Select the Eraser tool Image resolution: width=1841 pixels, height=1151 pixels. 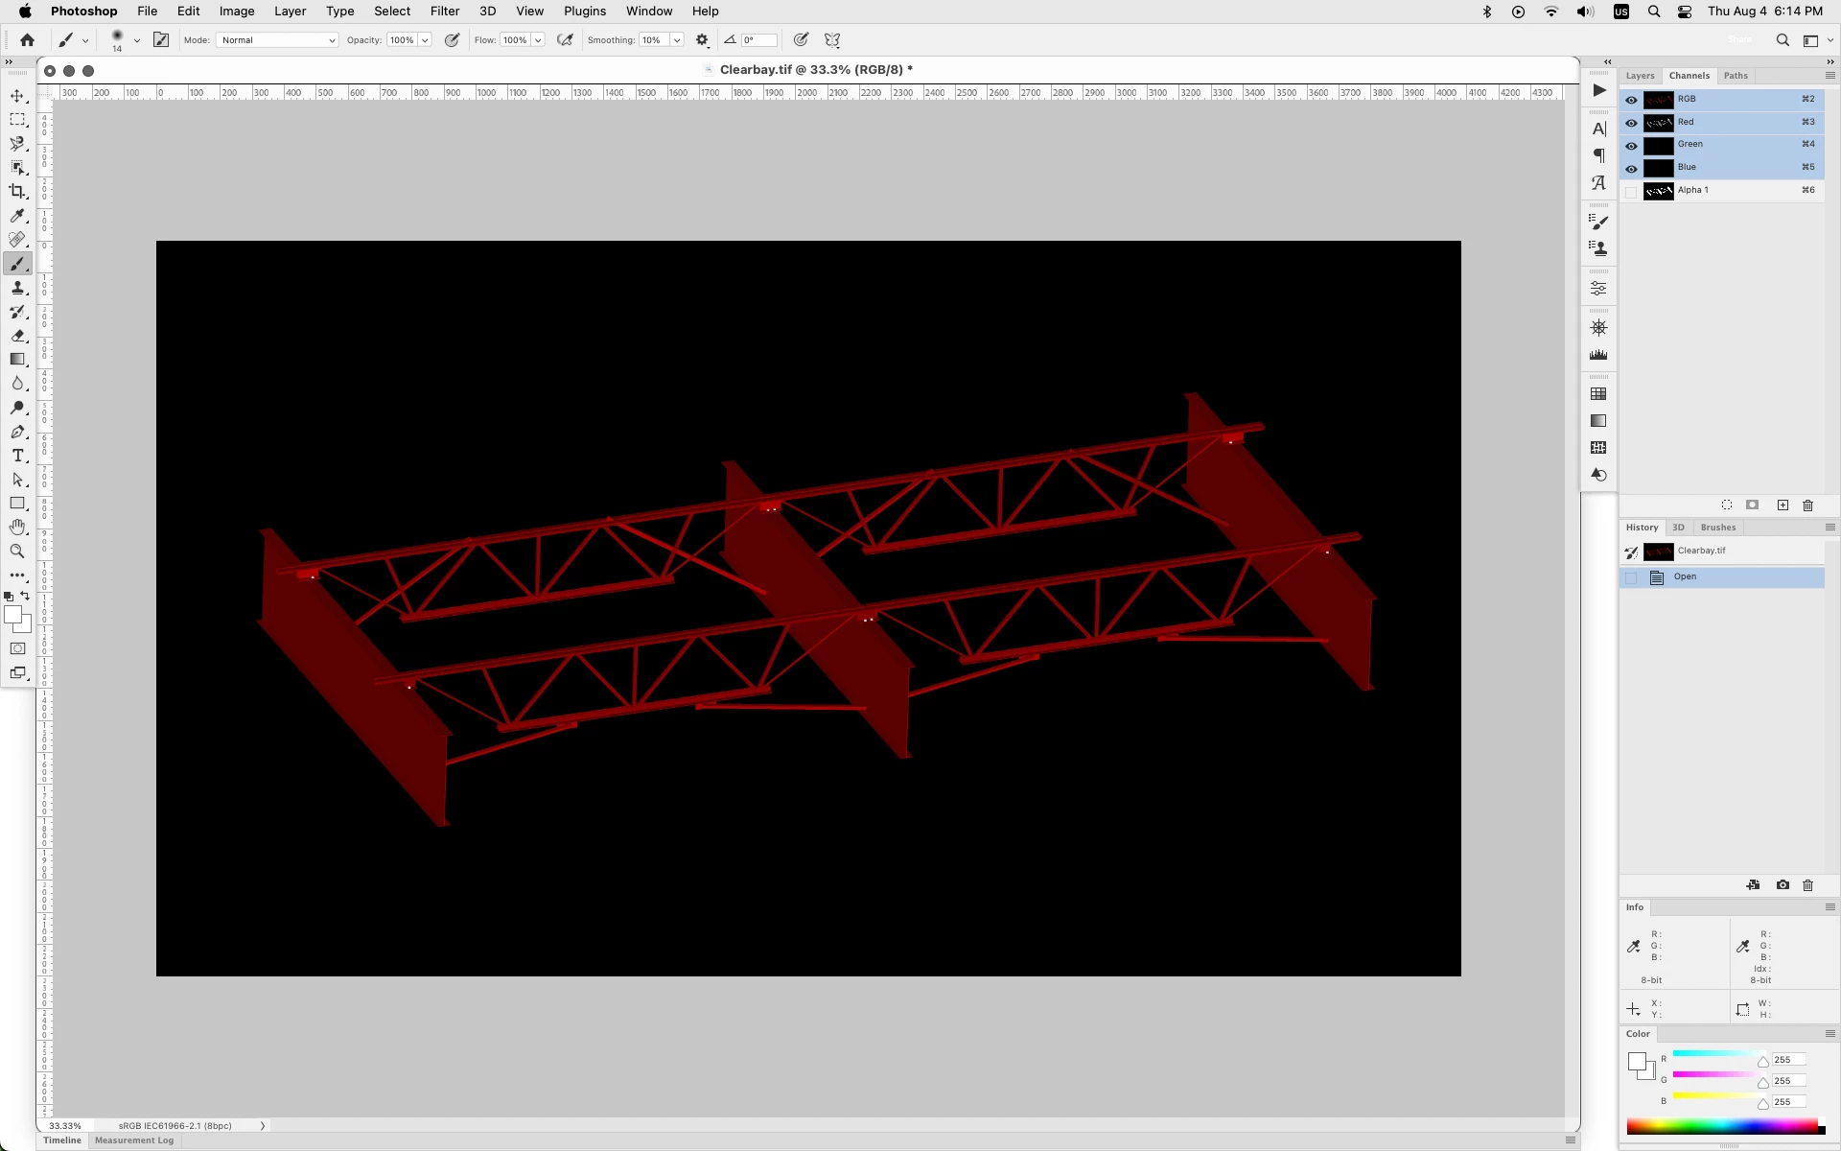(17, 336)
